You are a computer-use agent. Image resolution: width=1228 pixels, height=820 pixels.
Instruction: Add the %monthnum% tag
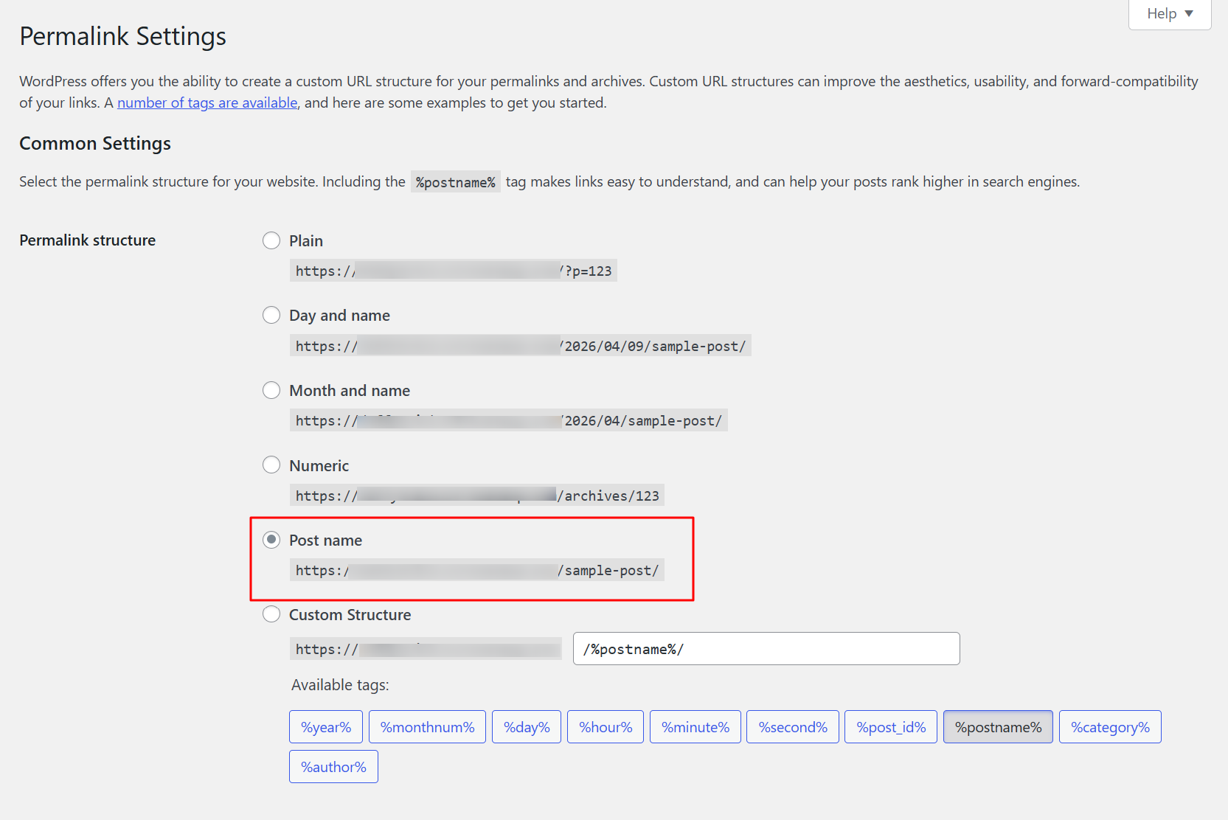[427, 727]
